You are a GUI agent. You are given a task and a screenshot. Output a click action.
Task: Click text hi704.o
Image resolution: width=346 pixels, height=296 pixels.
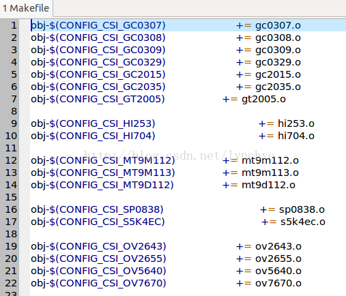pyautogui.click(x=296, y=136)
